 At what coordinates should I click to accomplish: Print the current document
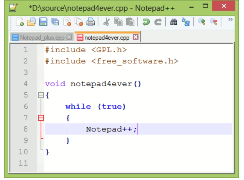pos(91,22)
